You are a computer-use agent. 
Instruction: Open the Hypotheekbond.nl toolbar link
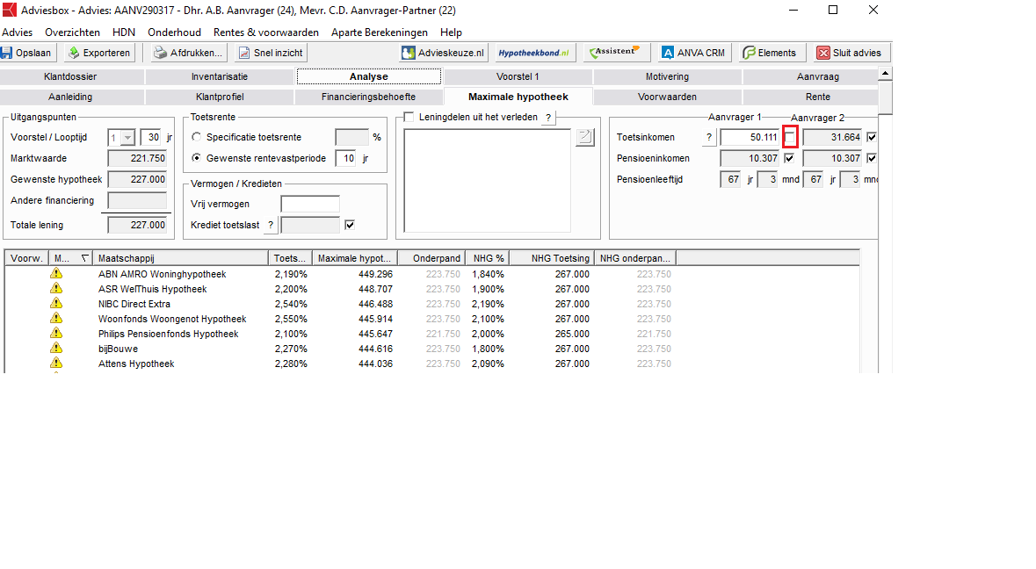click(534, 53)
